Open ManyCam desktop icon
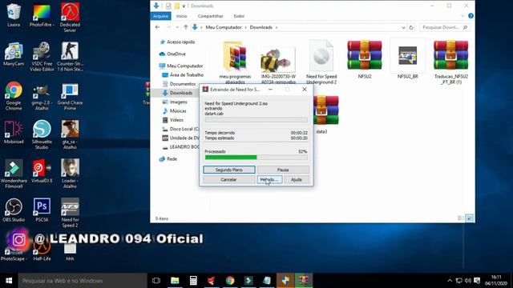The width and height of the screenshot is (513, 288). tap(14, 54)
